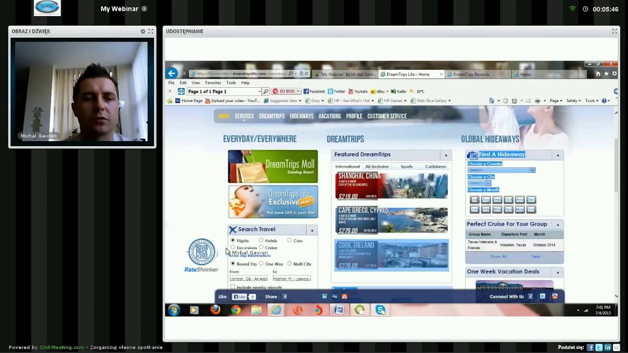Click the DreamTrips Mall banner

[x=273, y=167]
